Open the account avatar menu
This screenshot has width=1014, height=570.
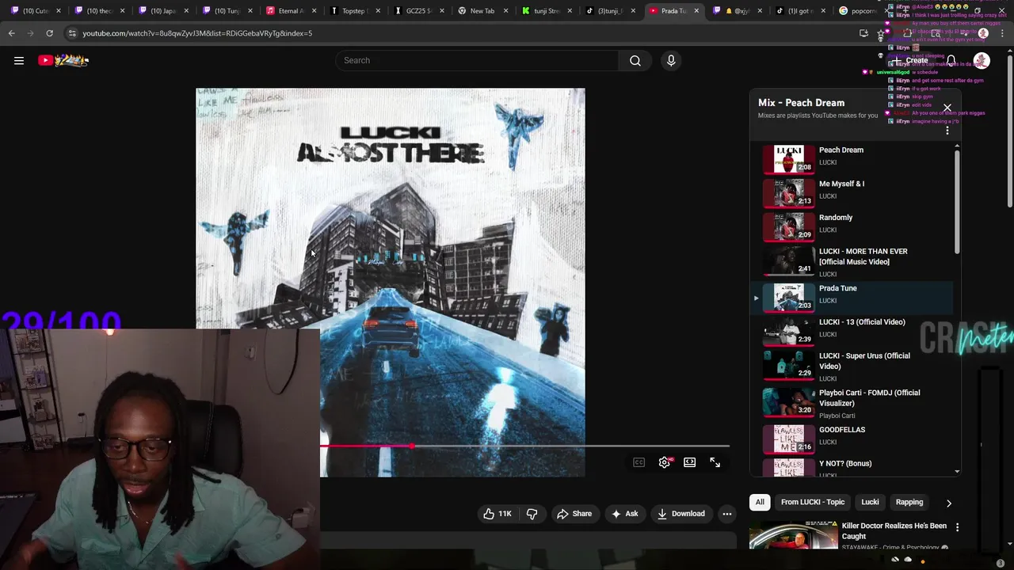982,60
